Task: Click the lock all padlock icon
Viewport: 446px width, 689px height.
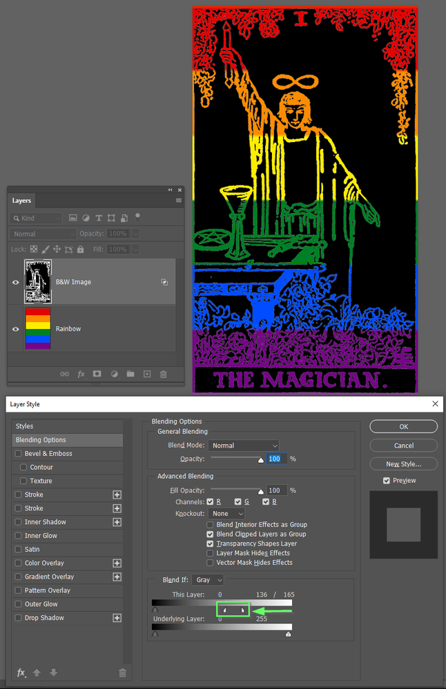Action: 81,249
